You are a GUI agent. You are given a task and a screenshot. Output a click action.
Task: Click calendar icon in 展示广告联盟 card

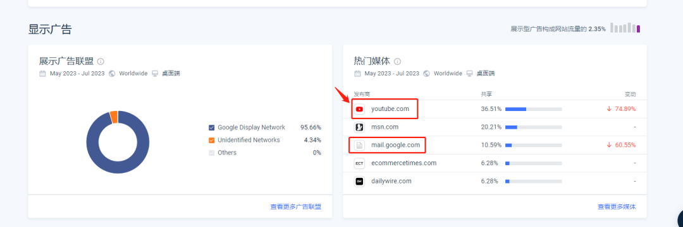coord(43,73)
